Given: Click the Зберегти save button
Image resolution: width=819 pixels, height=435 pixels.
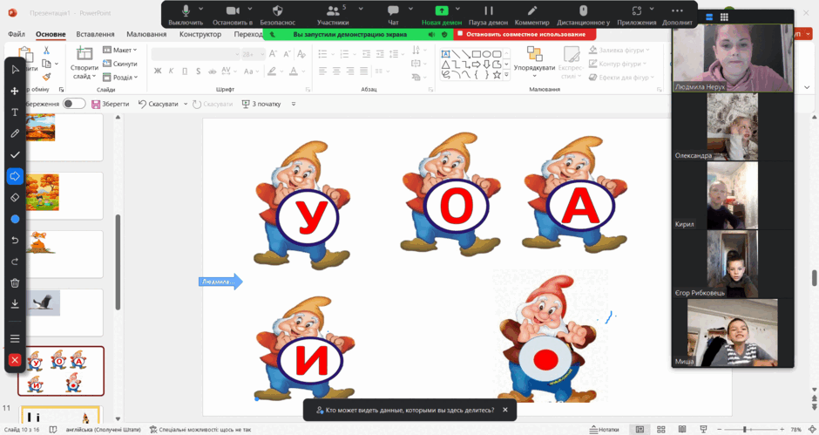Looking at the screenshot, I should (110, 104).
